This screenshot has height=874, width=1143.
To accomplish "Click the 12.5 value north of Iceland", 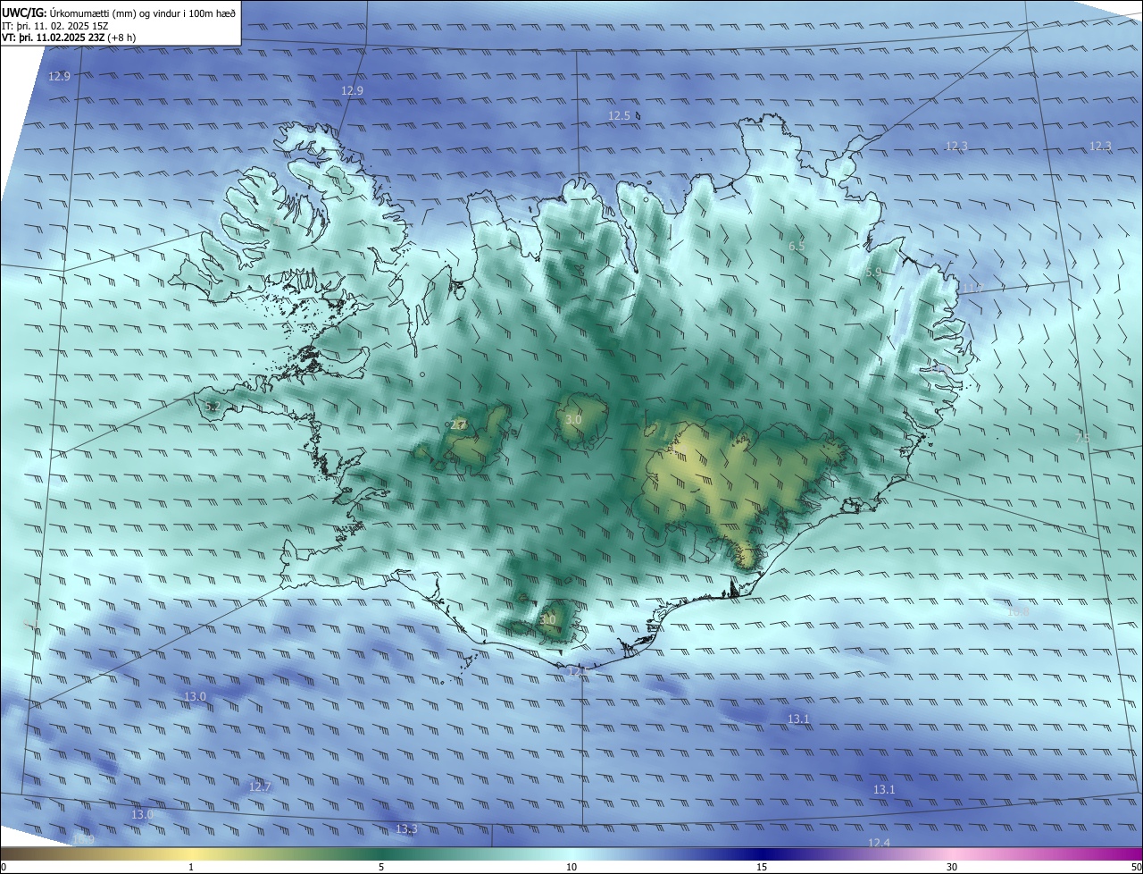I will coord(619,116).
